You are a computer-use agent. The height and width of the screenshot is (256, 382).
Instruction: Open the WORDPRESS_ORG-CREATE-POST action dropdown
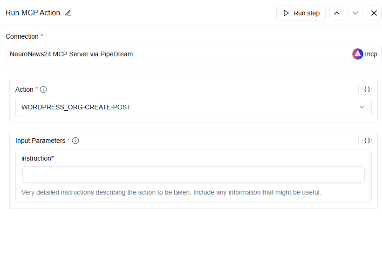click(193, 107)
